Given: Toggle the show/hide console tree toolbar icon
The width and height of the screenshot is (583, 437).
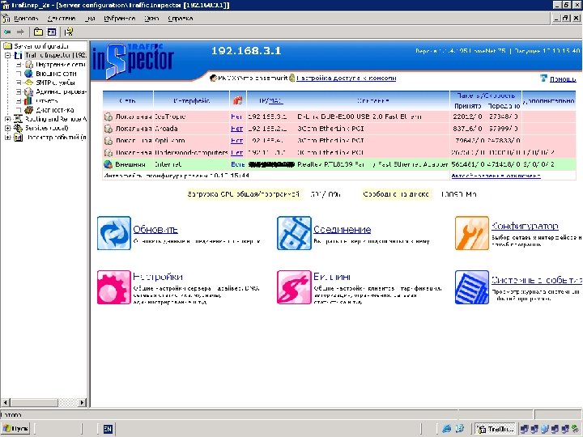Looking at the screenshot, I should coord(52,32).
